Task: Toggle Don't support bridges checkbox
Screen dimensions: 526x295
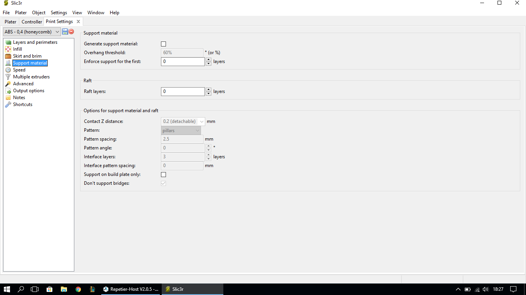Action: (x=163, y=184)
